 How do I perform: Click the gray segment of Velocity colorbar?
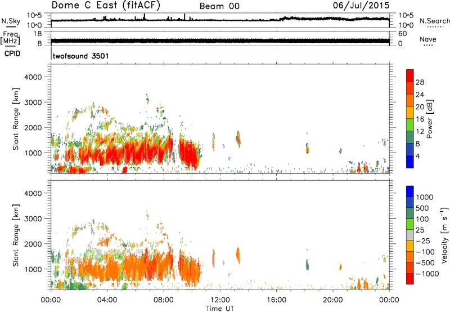[x=410, y=235]
